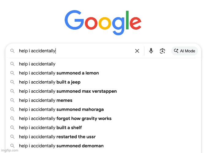Choose suggestion 'help i accidentally memes'
Viewport: 206px width, 153px height.
(x=103, y=100)
